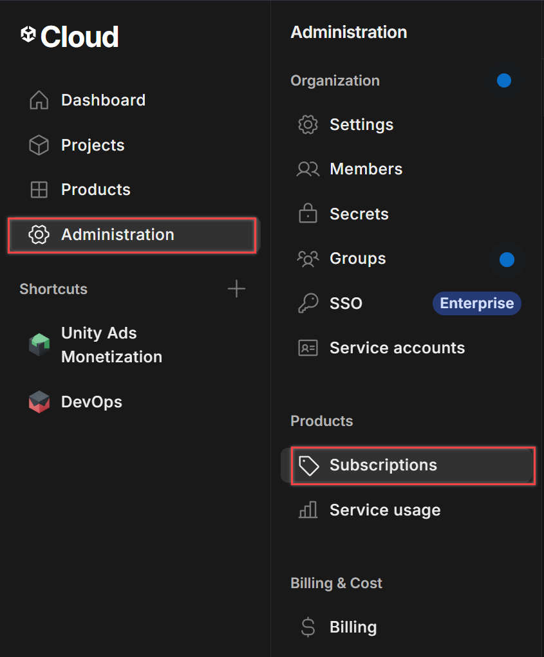Click the Products grid icon
This screenshot has width=544, height=657.
point(39,189)
